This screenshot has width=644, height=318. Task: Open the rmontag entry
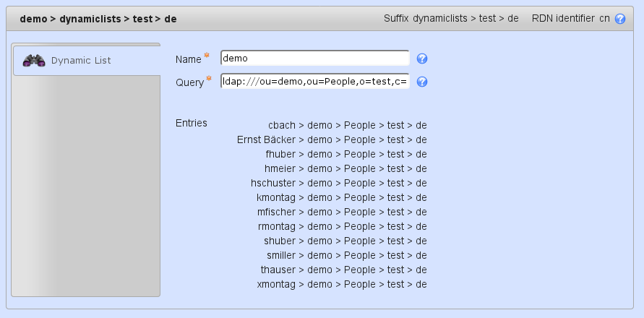(342, 226)
